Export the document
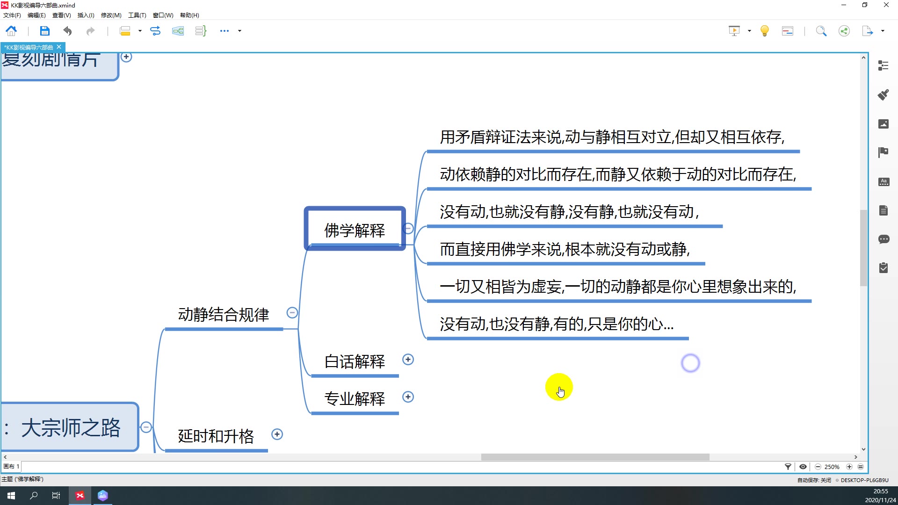This screenshot has width=898, height=505. tap(868, 31)
